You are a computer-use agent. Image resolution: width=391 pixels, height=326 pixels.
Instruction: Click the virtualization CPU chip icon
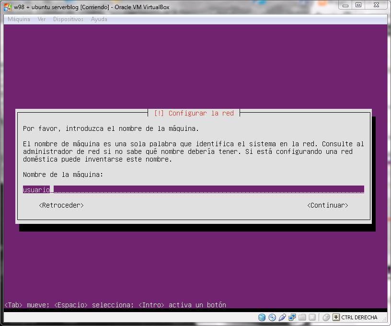click(312, 317)
